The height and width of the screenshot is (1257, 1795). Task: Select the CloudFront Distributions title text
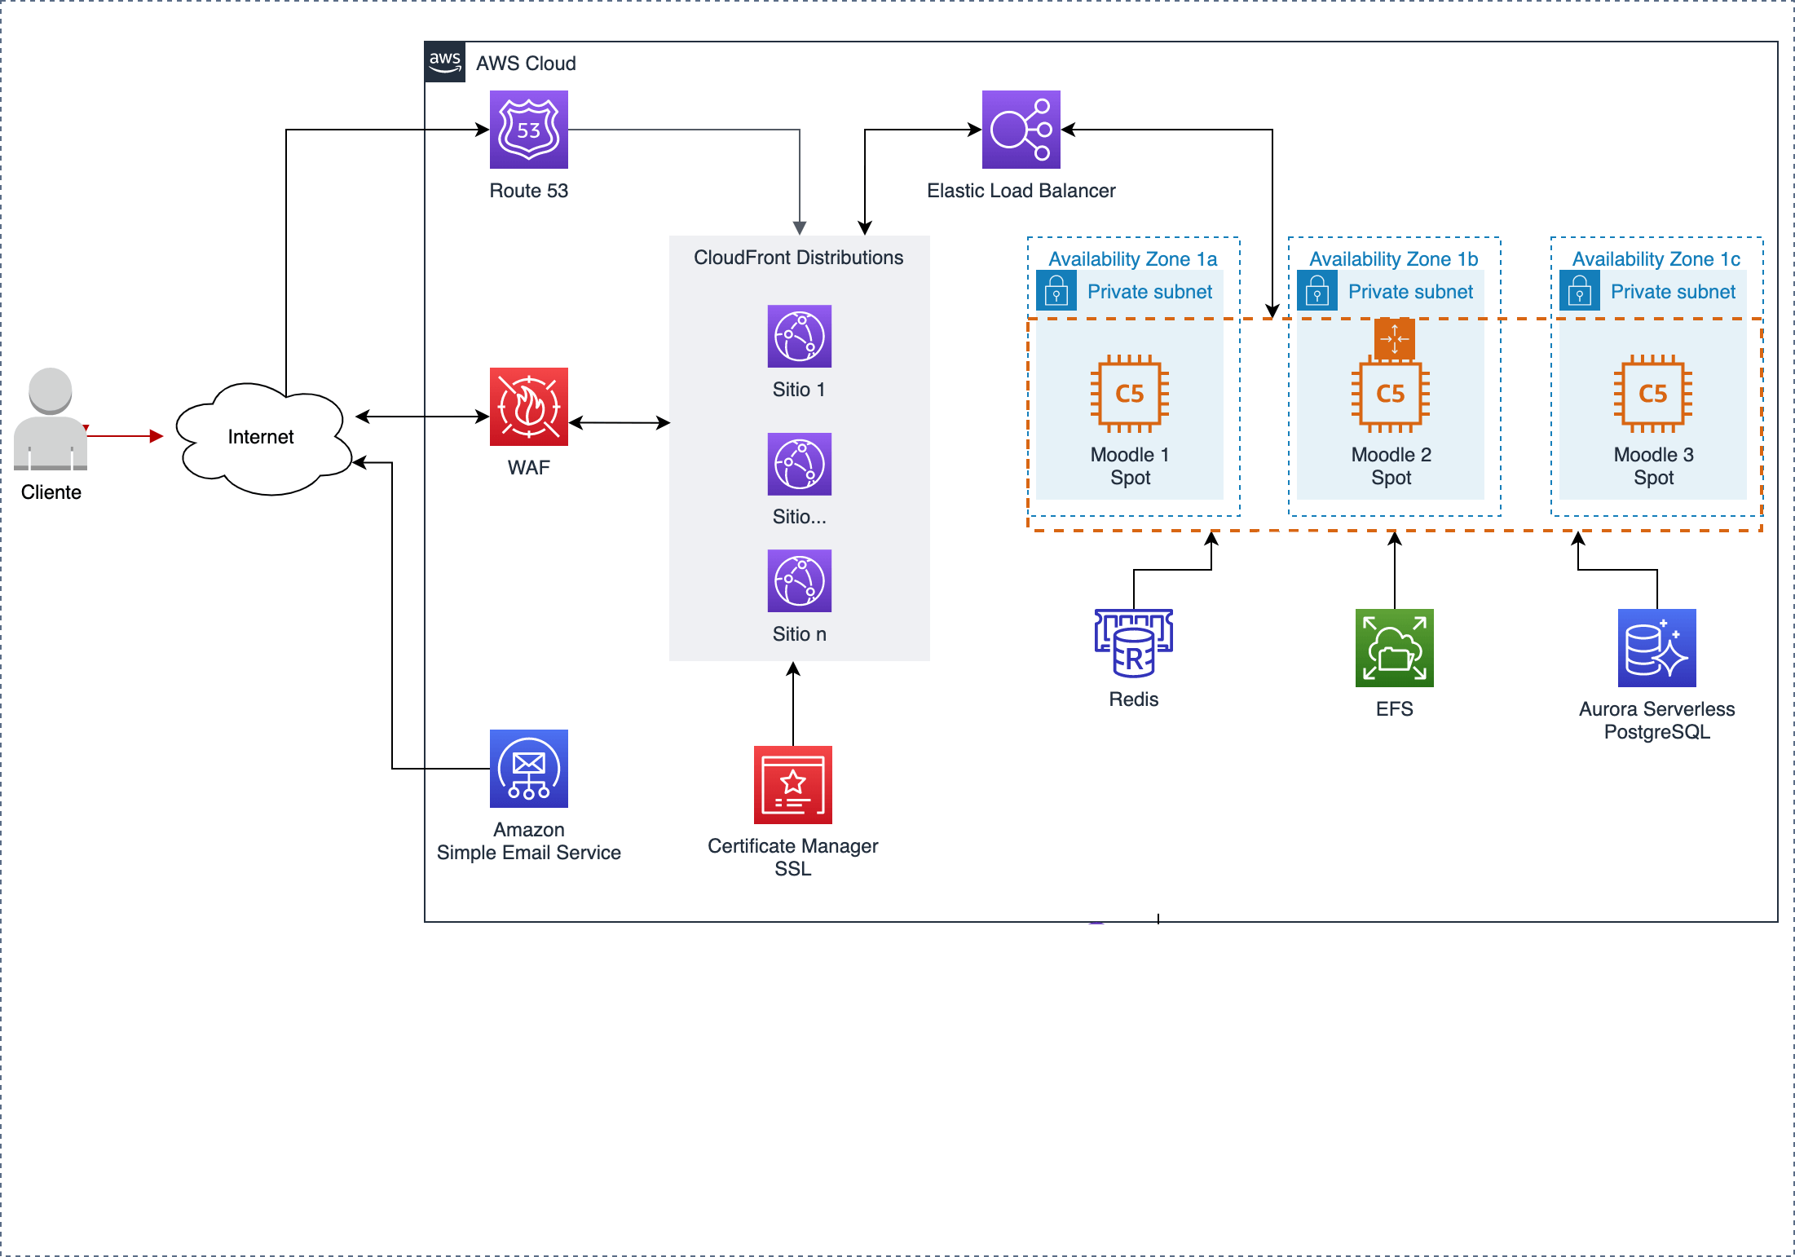click(x=798, y=258)
